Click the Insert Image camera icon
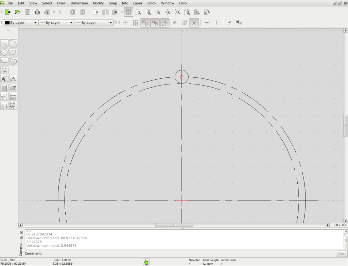The height and width of the screenshot is (266, 348). [13, 88]
